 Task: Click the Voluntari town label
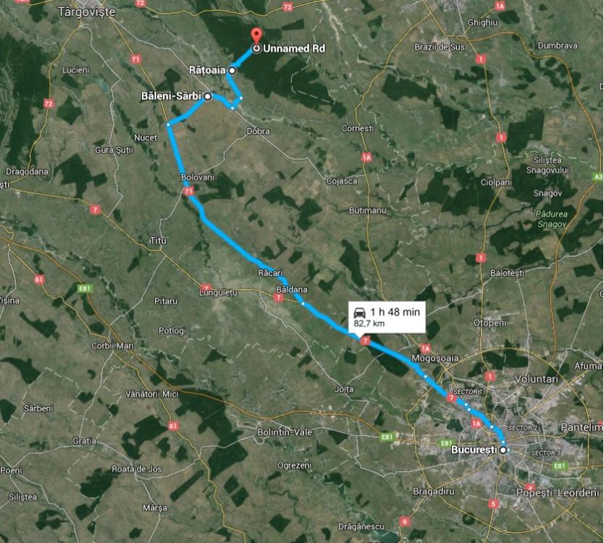pos(536,379)
